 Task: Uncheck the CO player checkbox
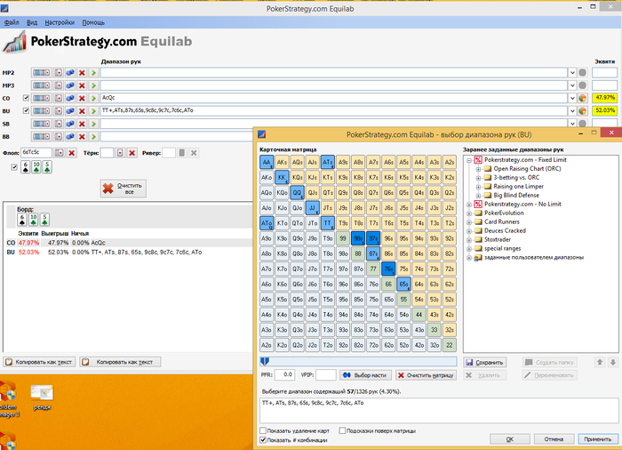pos(26,98)
